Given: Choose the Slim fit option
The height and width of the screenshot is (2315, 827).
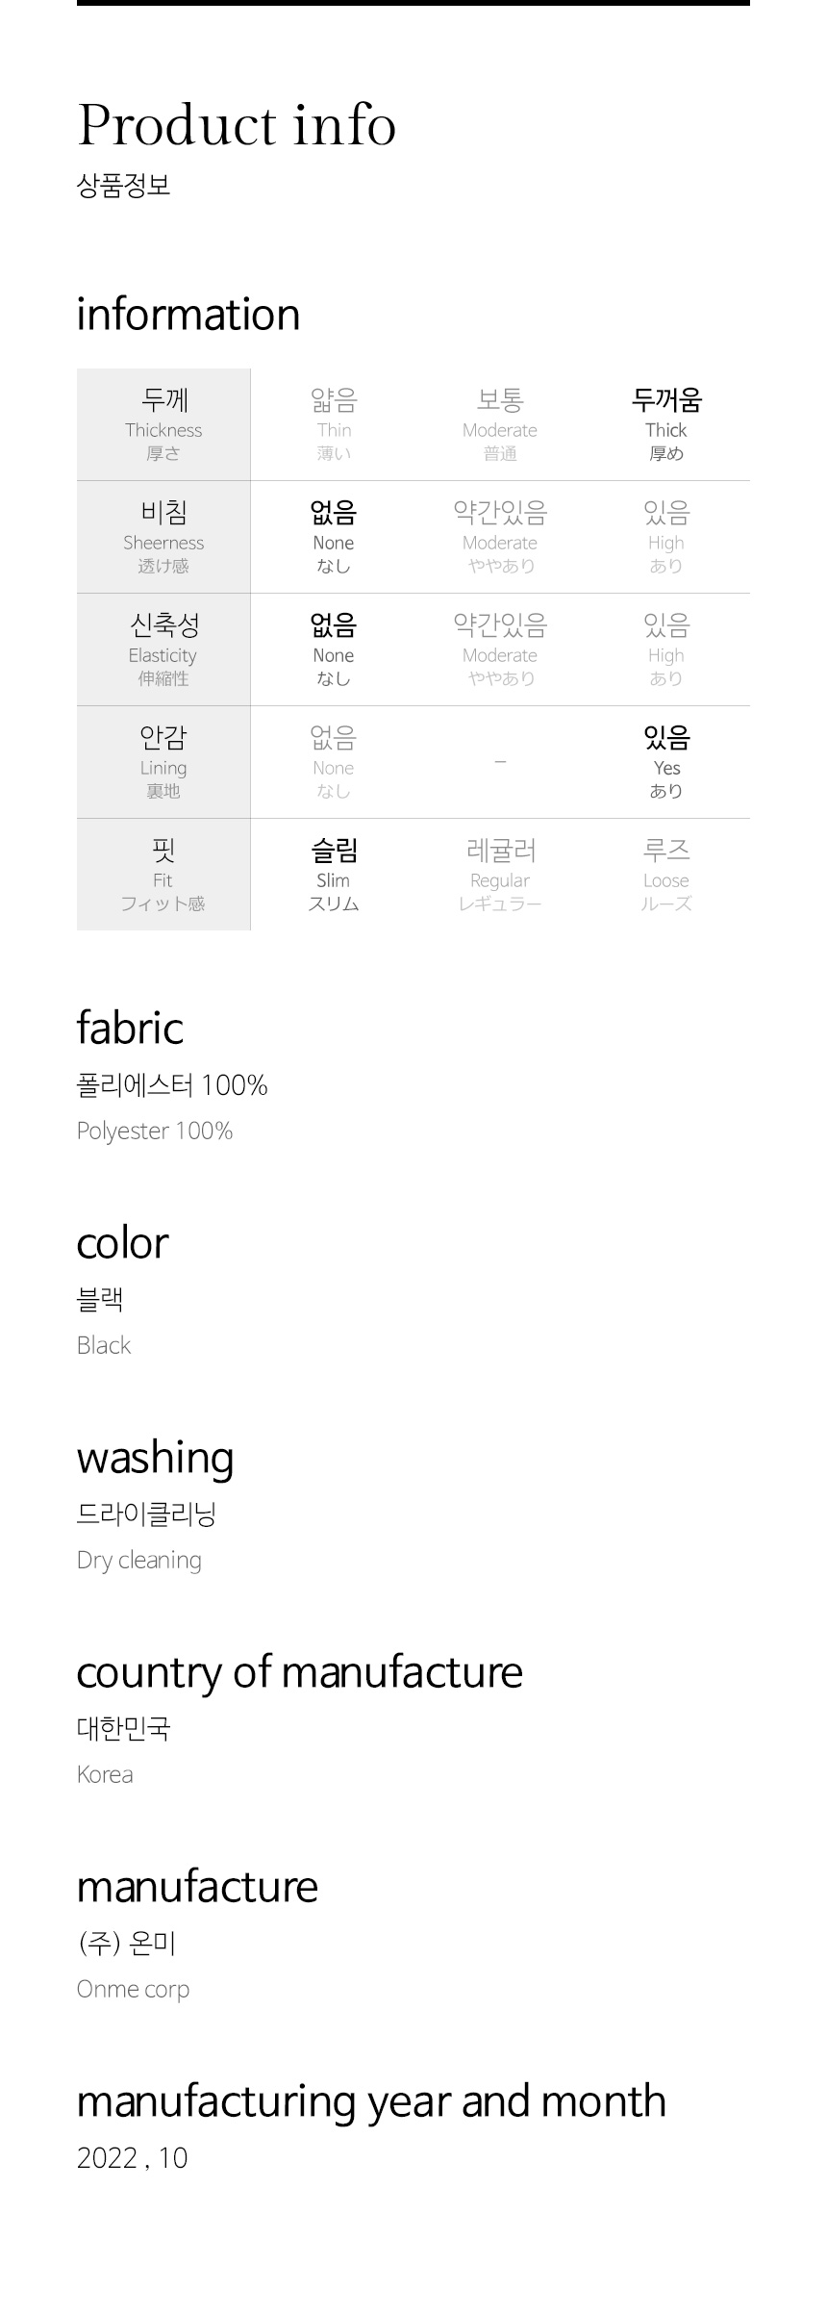Looking at the screenshot, I should point(334,875).
